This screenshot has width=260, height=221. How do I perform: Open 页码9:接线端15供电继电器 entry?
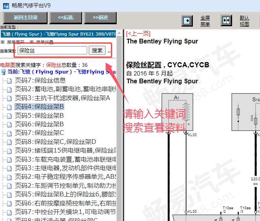click(65, 151)
